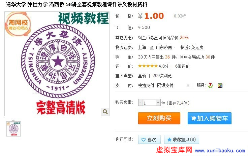Click the 淘网校 logo badge on the product image
Viewport: 248px width, 156px height.
(x=18, y=24)
